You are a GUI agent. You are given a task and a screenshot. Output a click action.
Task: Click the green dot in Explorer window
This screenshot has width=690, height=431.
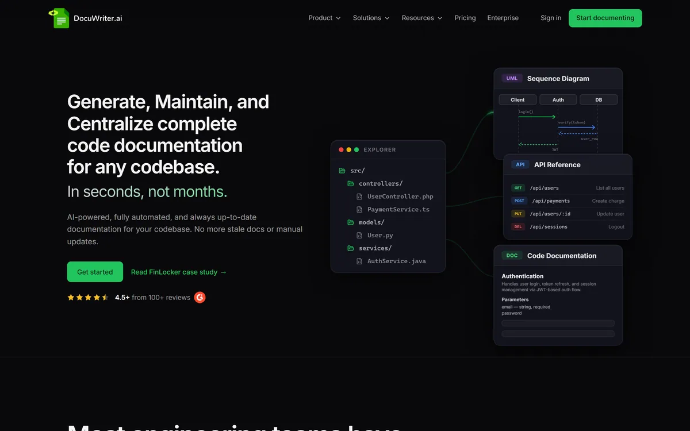pos(356,149)
